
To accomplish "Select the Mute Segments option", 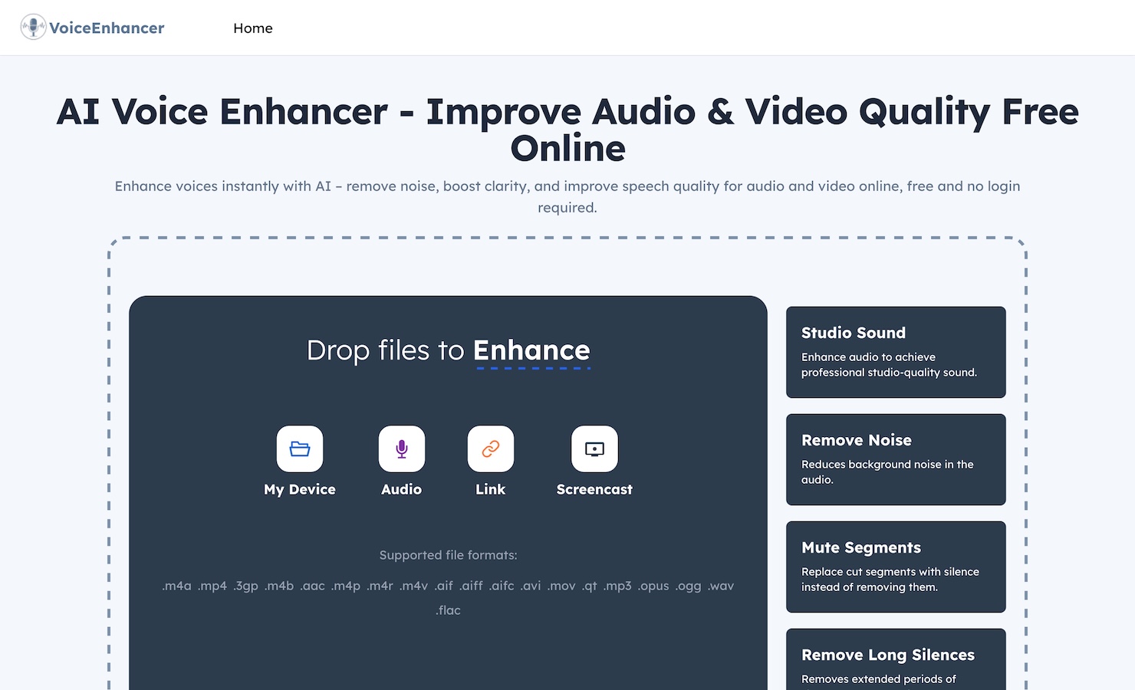I will tap(895, 567).
